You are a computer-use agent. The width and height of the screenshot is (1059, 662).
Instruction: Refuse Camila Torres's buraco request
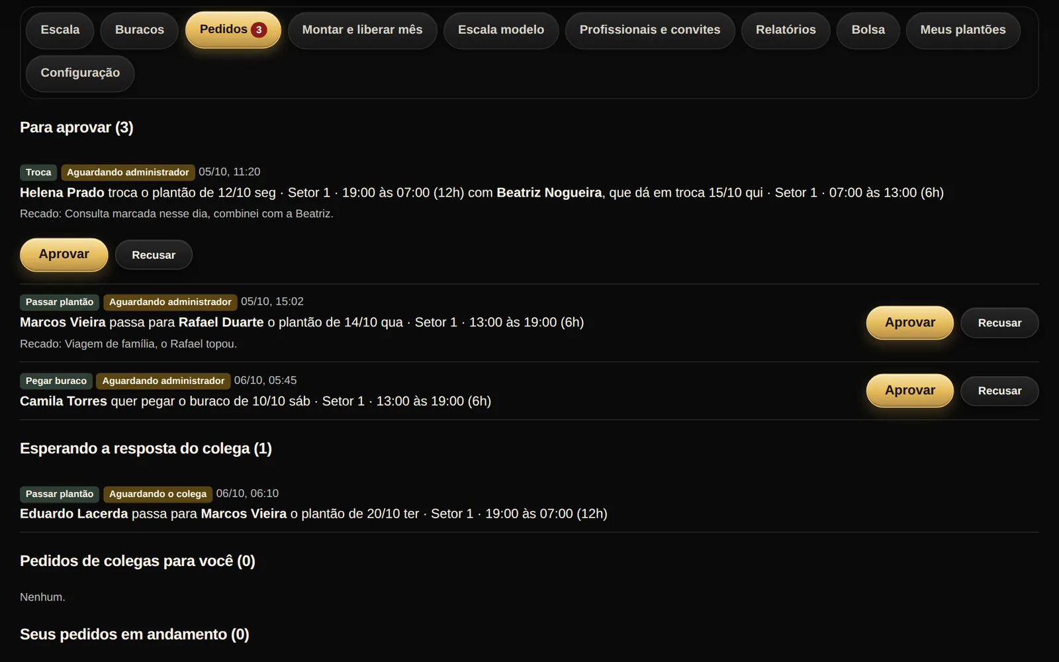[999, 391]
